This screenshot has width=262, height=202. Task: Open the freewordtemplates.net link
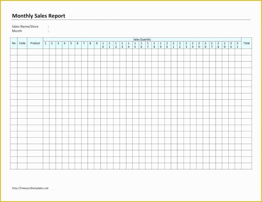pyautogui.click(x=30, y=188)
